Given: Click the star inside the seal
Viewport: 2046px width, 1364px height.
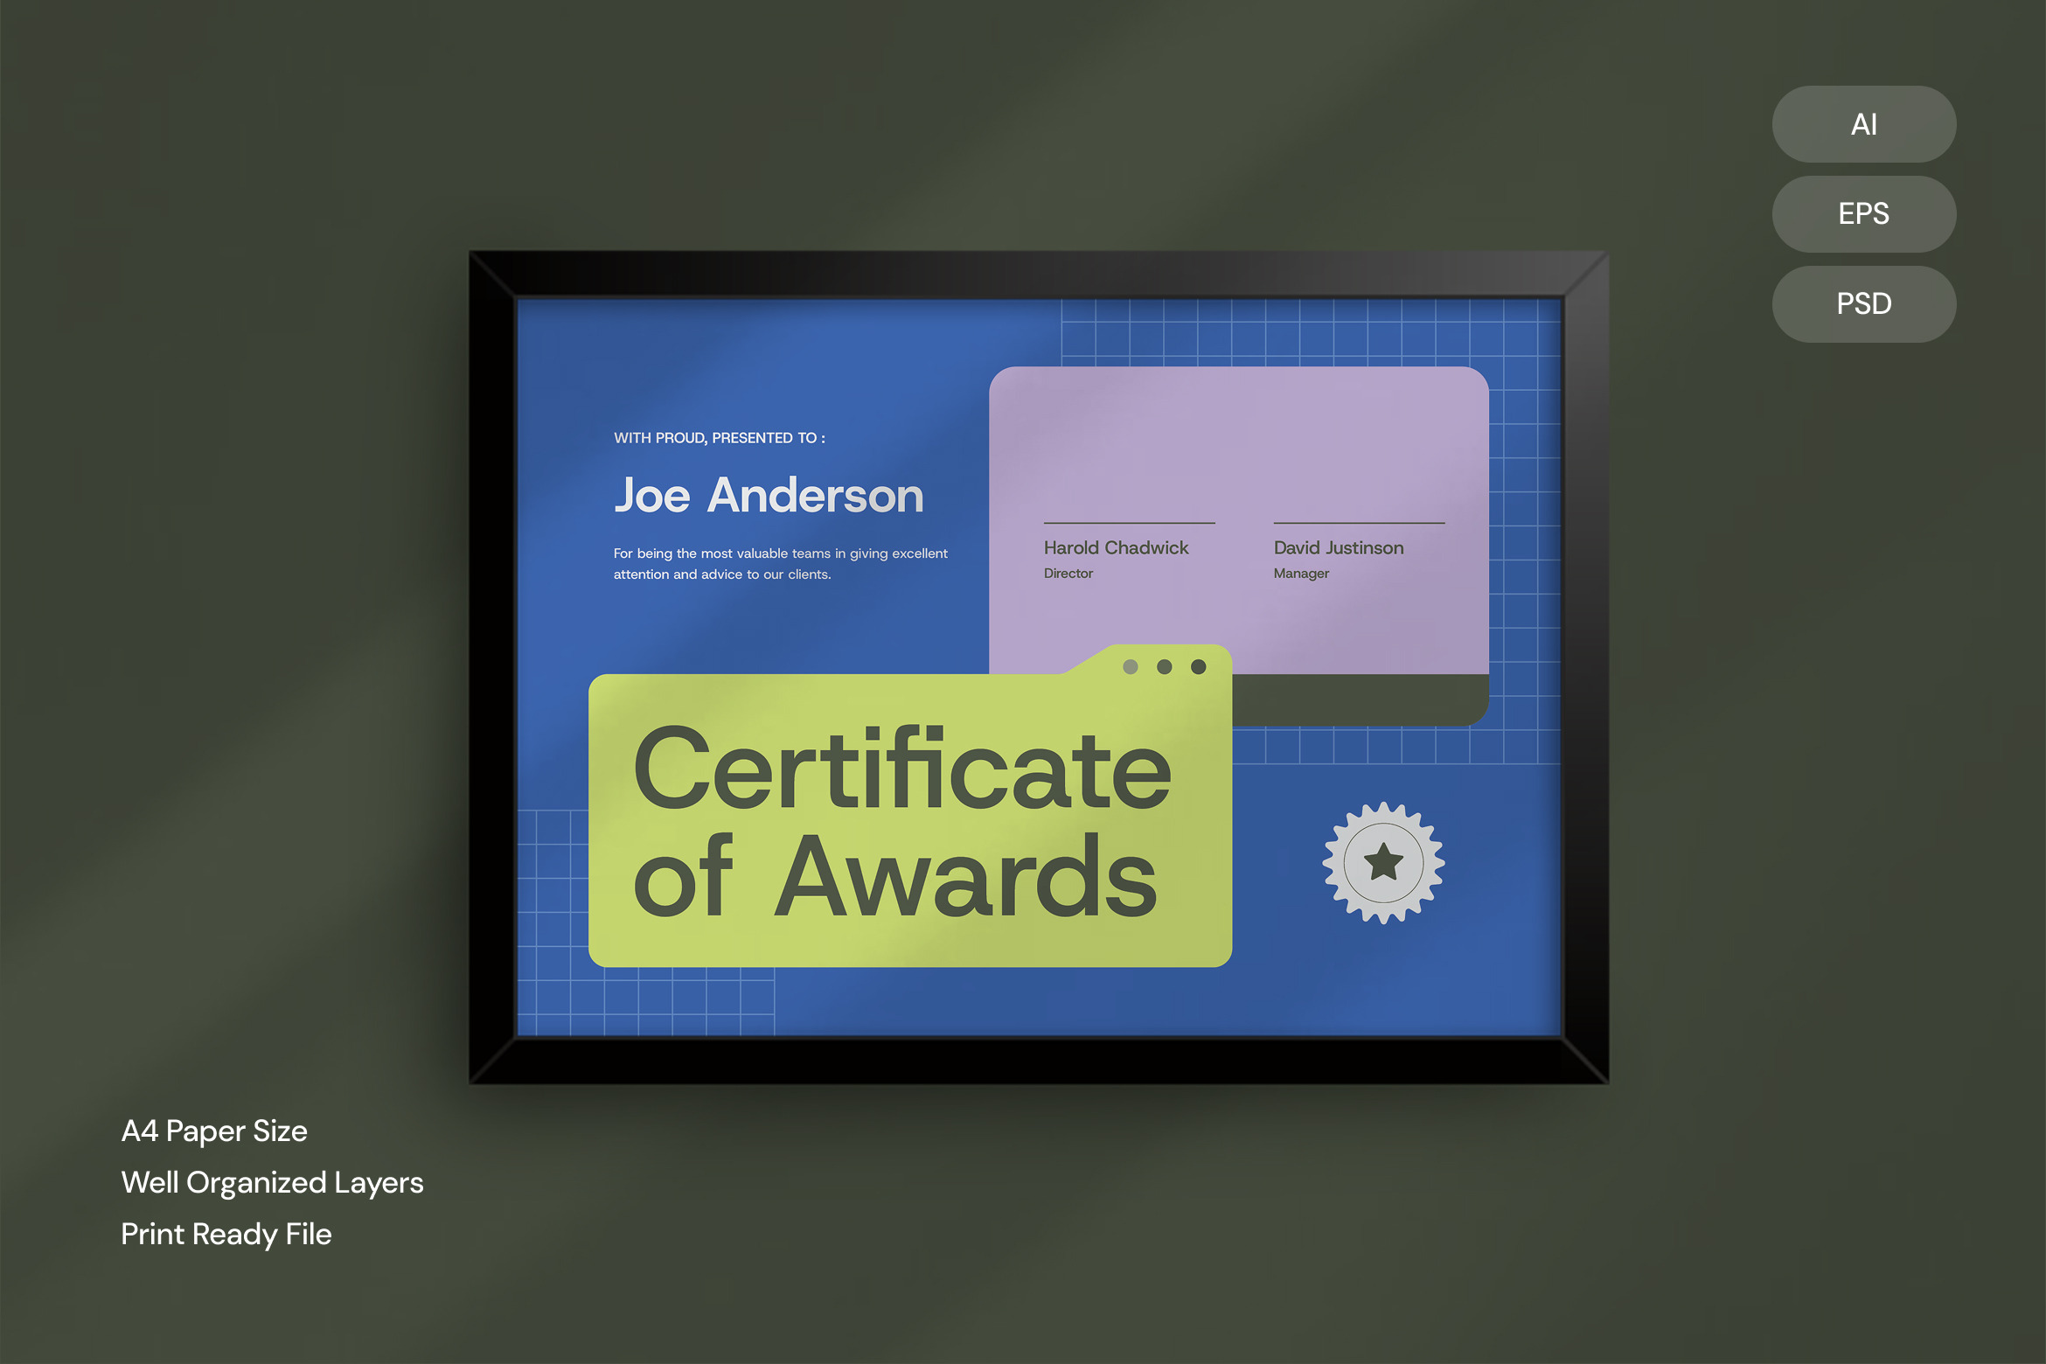Looking at the screenshot, I should tap(1383, 862).
